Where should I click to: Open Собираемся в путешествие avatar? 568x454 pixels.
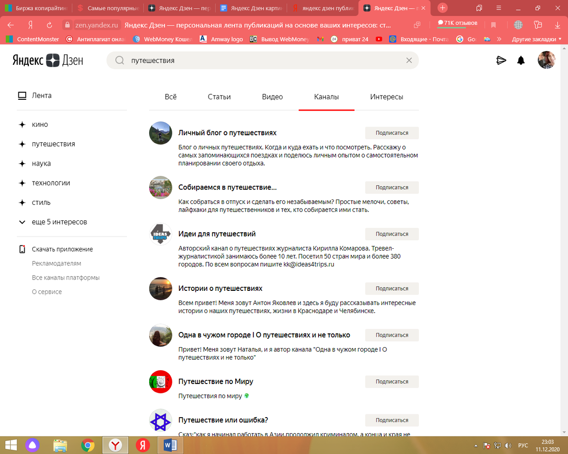(x=160, y=187)
